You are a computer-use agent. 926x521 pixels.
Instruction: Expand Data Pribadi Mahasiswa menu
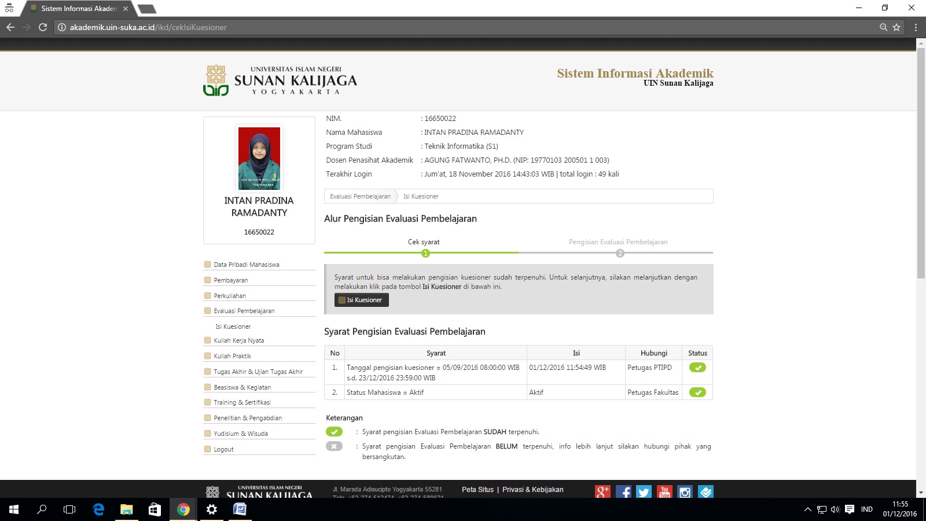click(247, 265)
